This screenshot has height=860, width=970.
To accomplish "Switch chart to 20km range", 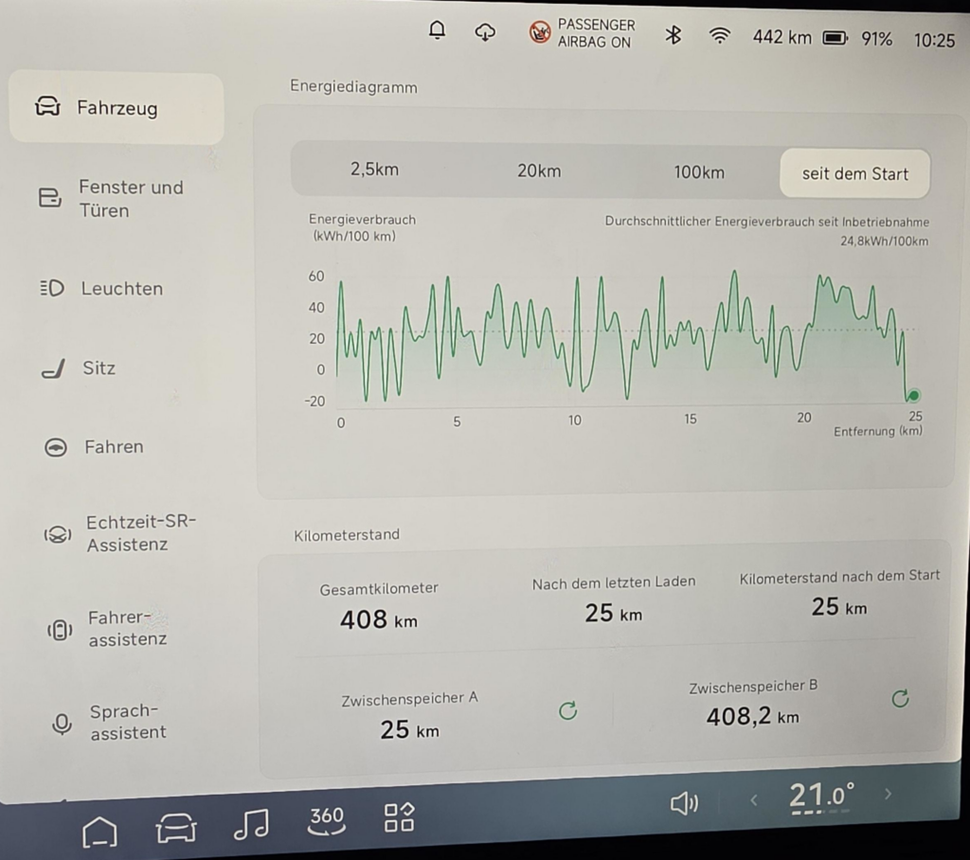I will (x=539, y=171).
